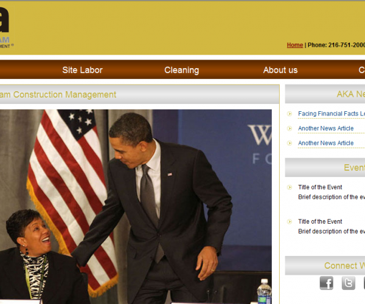Click bullet icon beside second Title of the Event
This screenshot has width=365, height=304.
(290, 221)
